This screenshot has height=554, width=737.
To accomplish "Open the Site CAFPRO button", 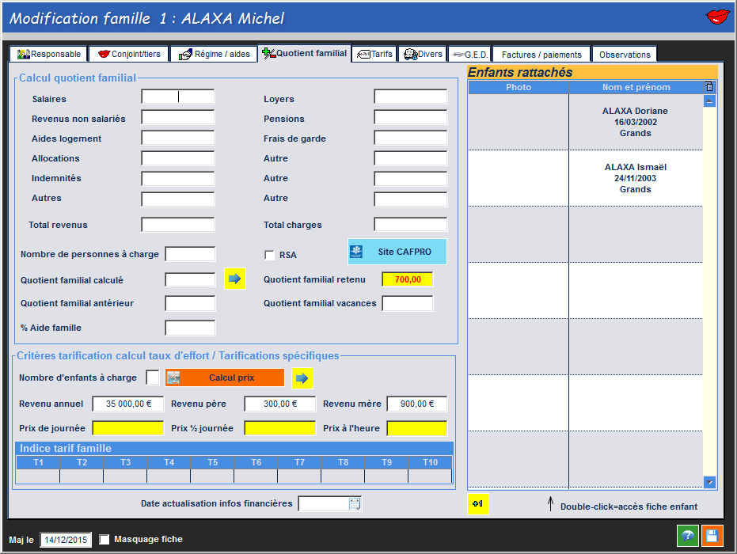I will point(397,252).
